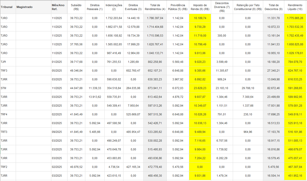Viewport: 307px width, 181px height.
Task: Click the Descontos Diversos (7) header
Action: click(222, 7)
